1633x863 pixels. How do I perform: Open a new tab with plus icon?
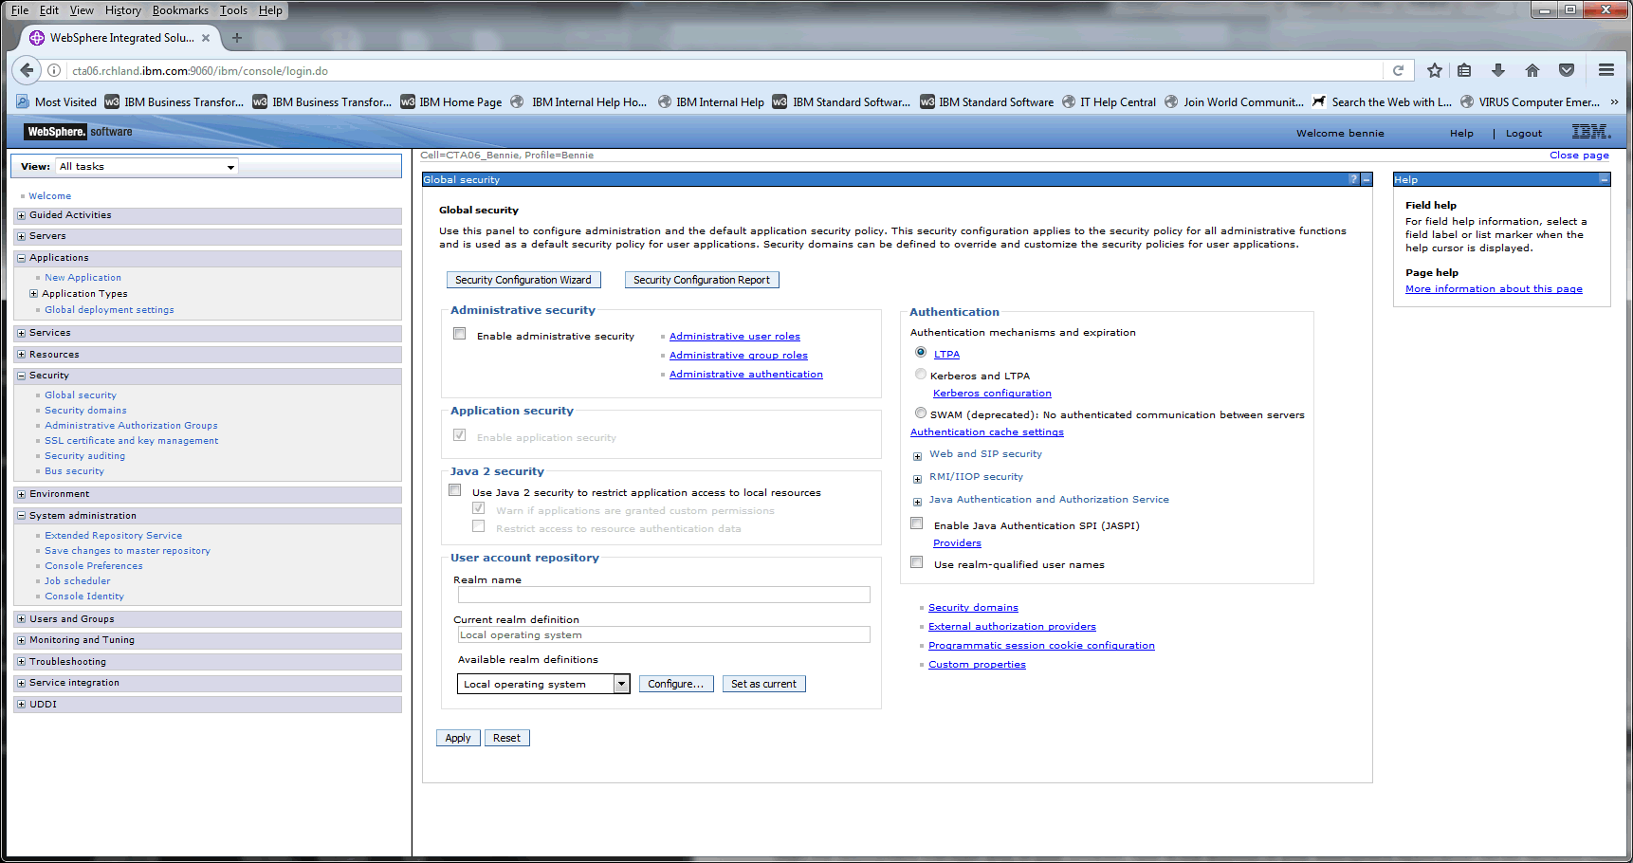tap(237, 38)
